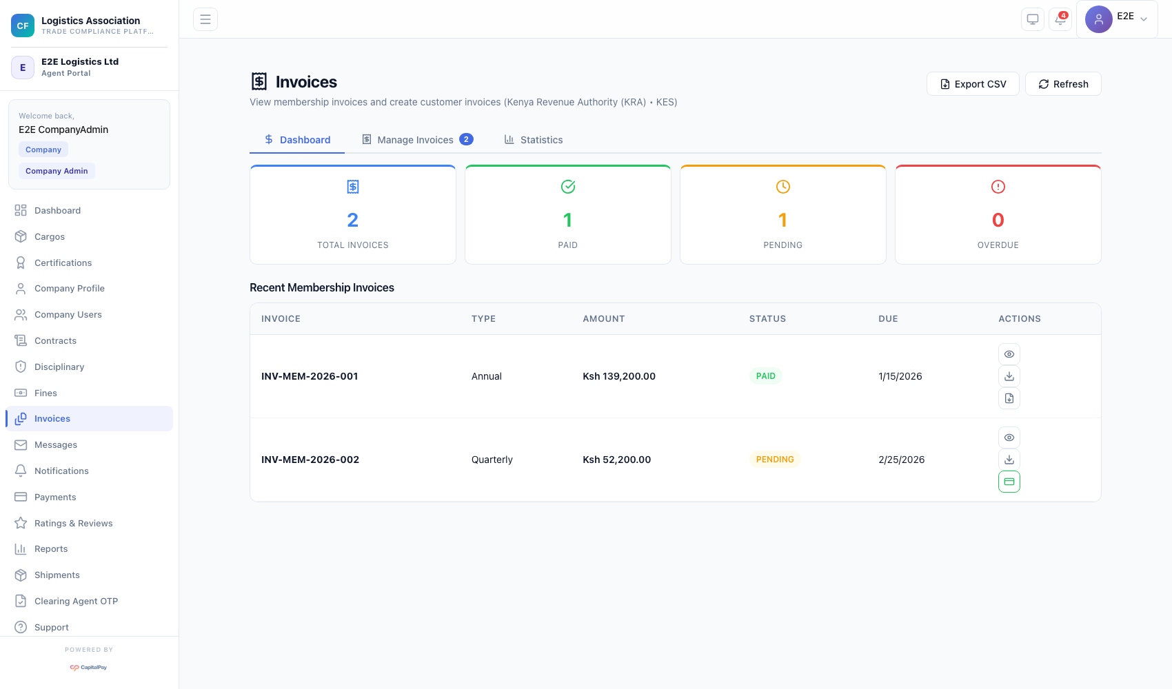Image resolution: width=1172 pixels, height=689 pixels.
Task: View invoice INV-MEM-2026-001 with eye icon
Action: pyautogui.click(x=1009, y=354)
